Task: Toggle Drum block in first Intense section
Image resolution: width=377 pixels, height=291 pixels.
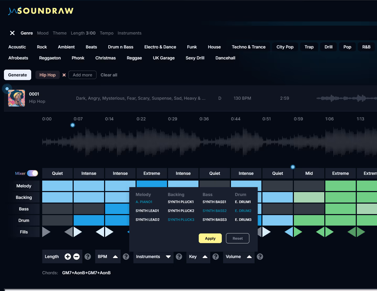Action: 89,220
